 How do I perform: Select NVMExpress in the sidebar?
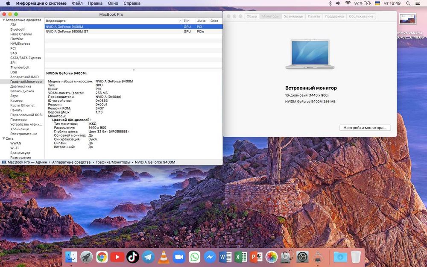tap(20, 44)
